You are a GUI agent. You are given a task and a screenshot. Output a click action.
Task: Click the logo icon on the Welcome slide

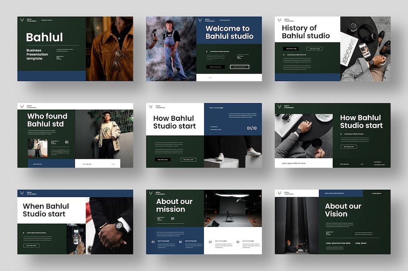(x=200, y=20)
